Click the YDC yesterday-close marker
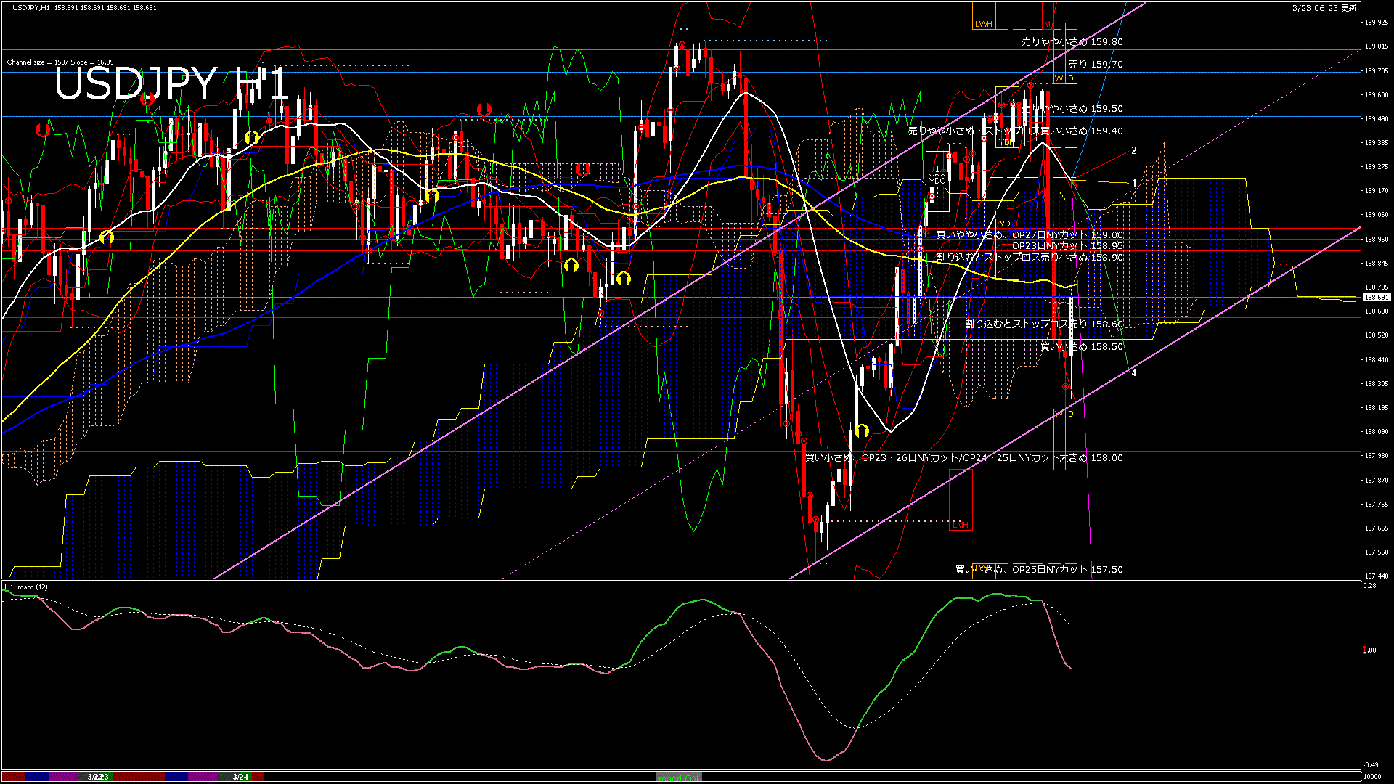Image resolution: width=1394 pixels, height=784 pixels. [935, 180]
